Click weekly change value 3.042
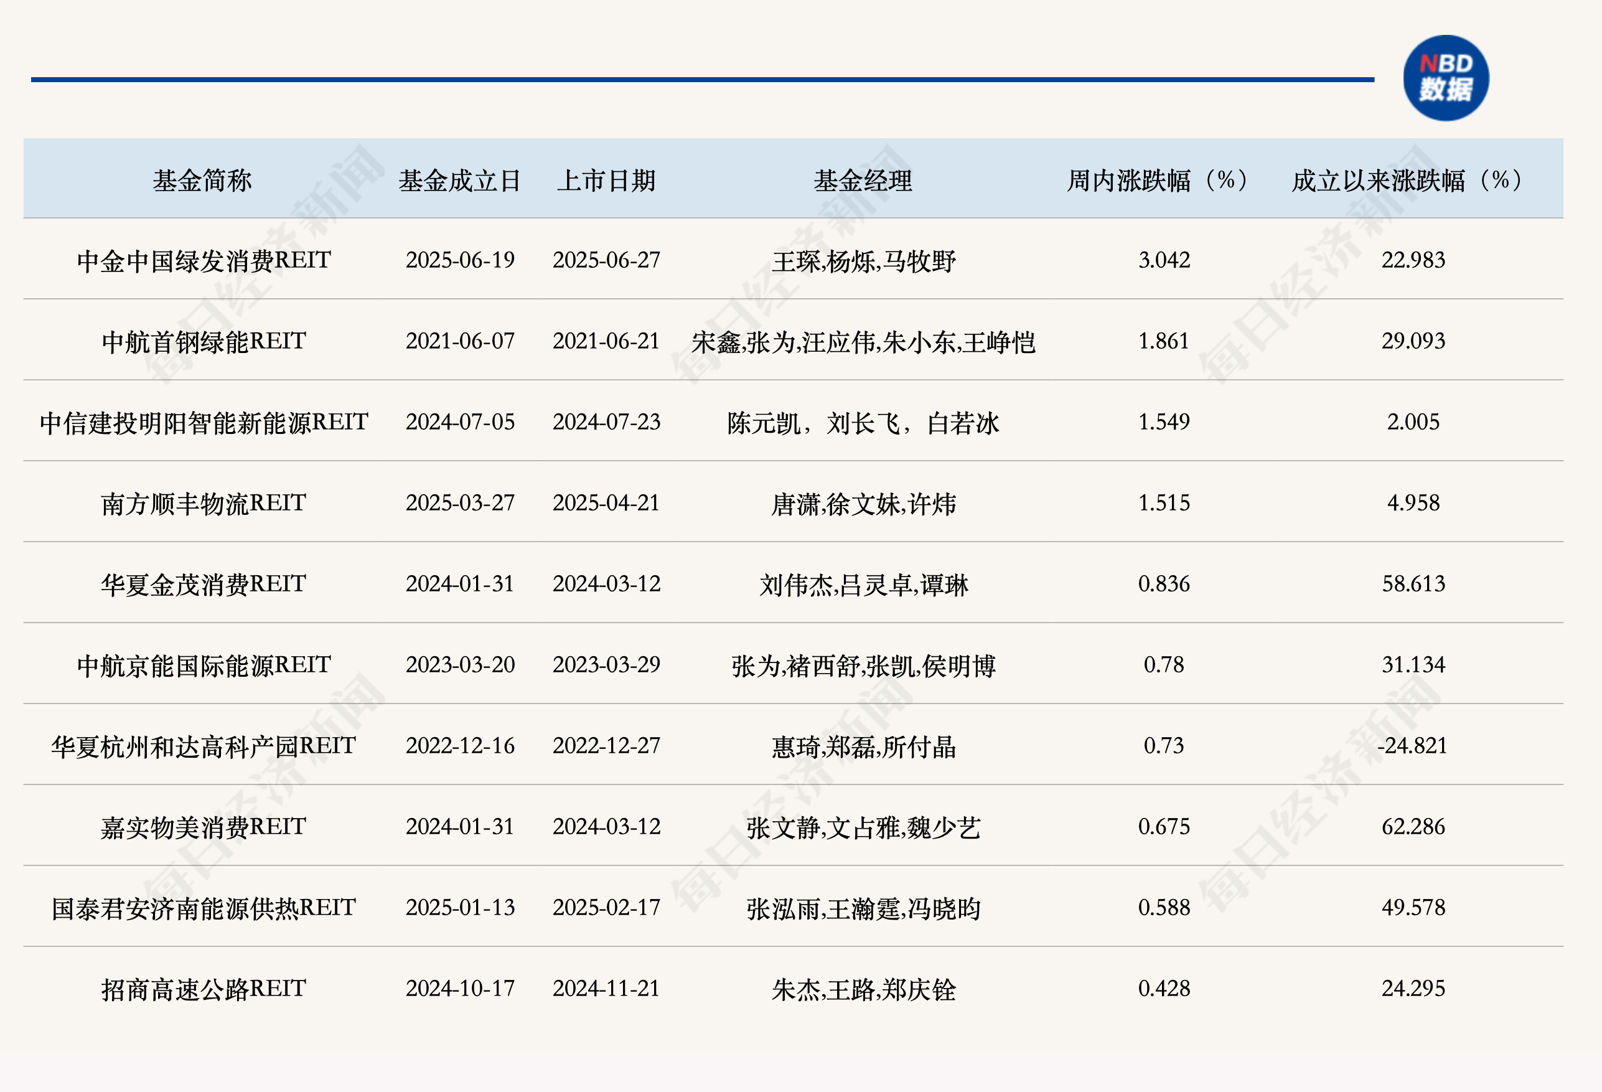Image resolution: width=1602 pixels, height=1092 pixels. coord(1164,260)
